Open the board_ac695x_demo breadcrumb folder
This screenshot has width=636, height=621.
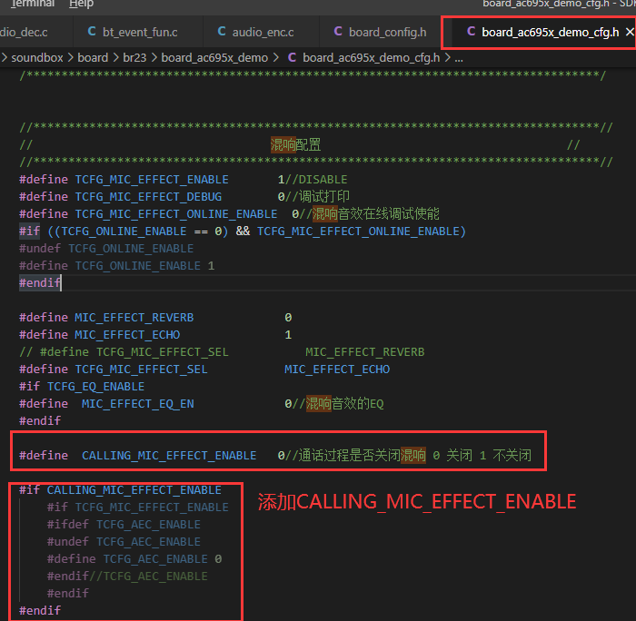click(214, 57)
